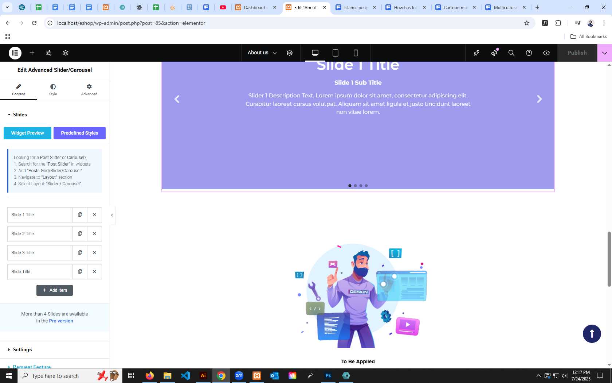Viewport: 612px width, 383px height.
Task: Click the Publish button
Action: [x=577, y=53]
